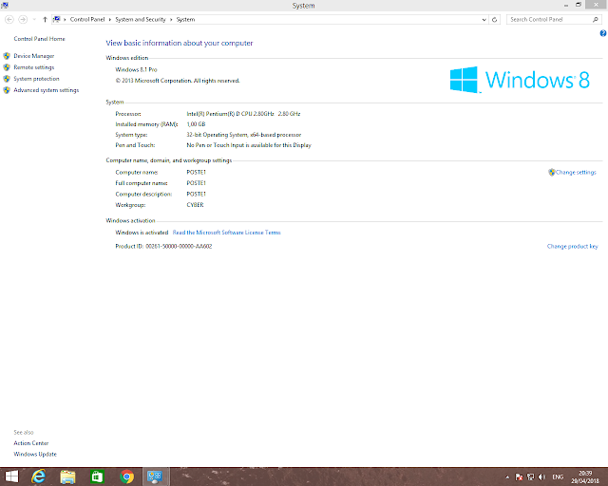
Task: Click the volume speaker tray icon
Action: click(542, 477)
